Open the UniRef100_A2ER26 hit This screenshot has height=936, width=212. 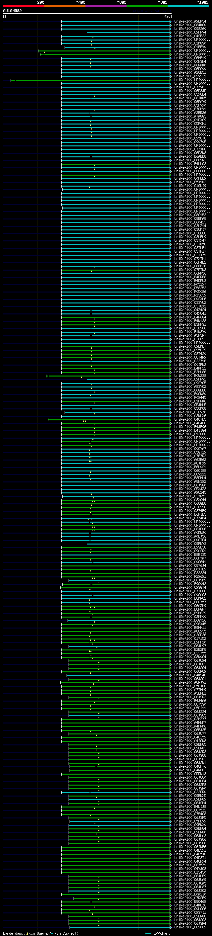190,113
